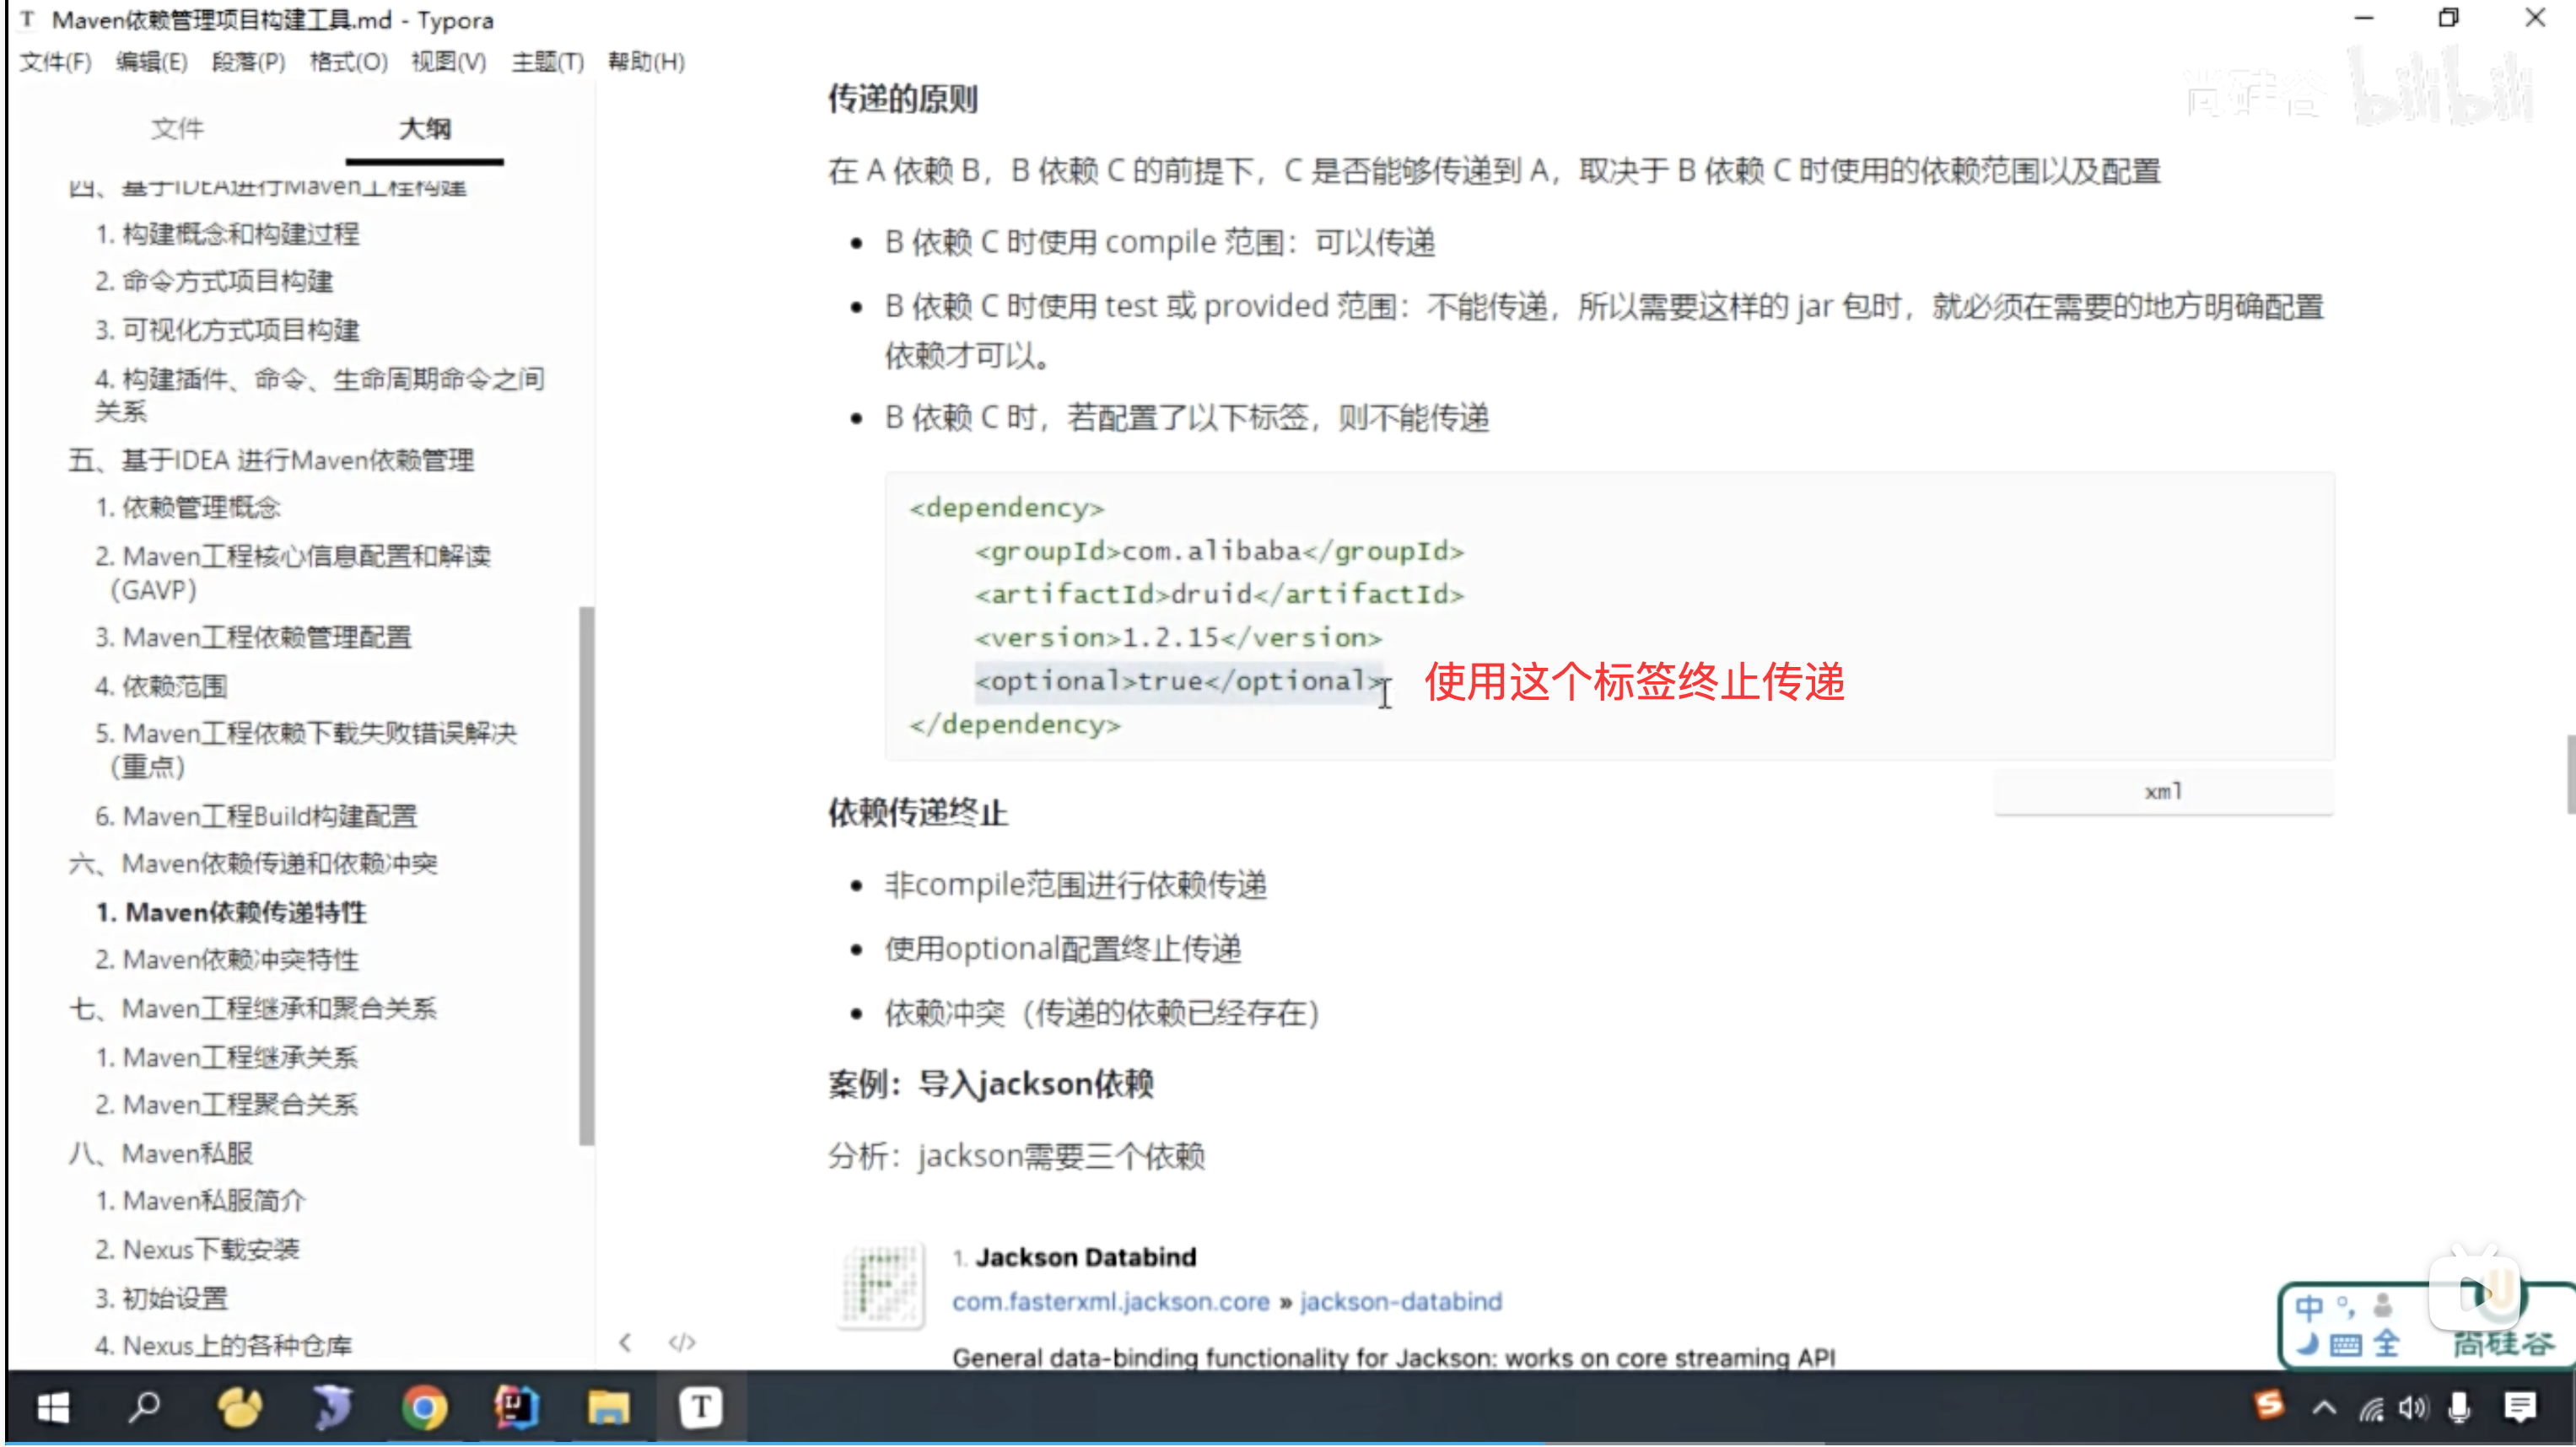This screenshot has width=2576, height=1447.
Task: Open Chrome from the taskbar
Action: coord(424,1408)
